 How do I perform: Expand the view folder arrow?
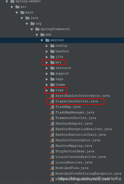(x=47, y=90)
